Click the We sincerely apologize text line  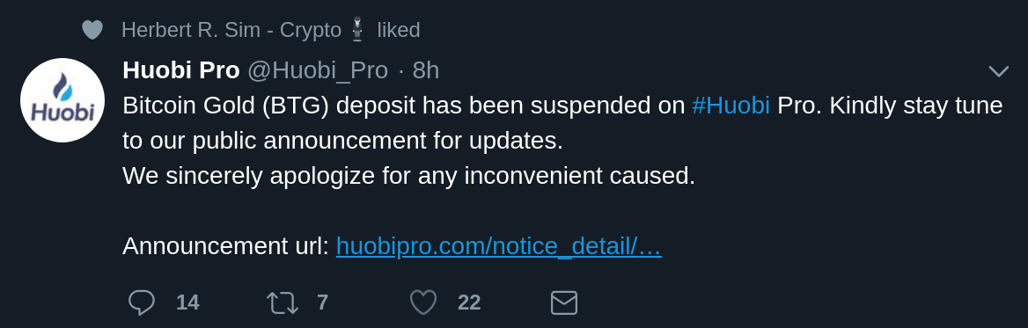(x=408, y=176)
